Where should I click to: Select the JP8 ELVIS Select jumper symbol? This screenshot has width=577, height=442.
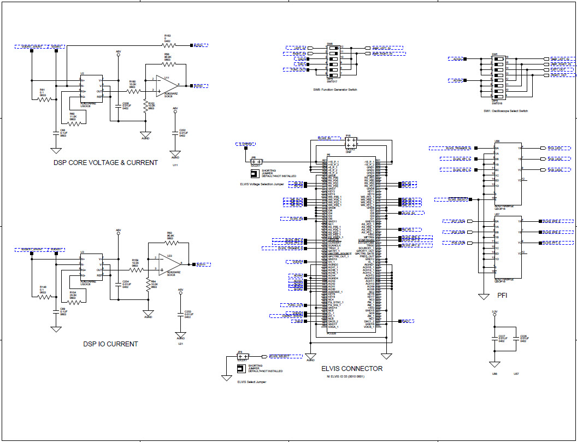pyautogui.click(x=243, y=356)
